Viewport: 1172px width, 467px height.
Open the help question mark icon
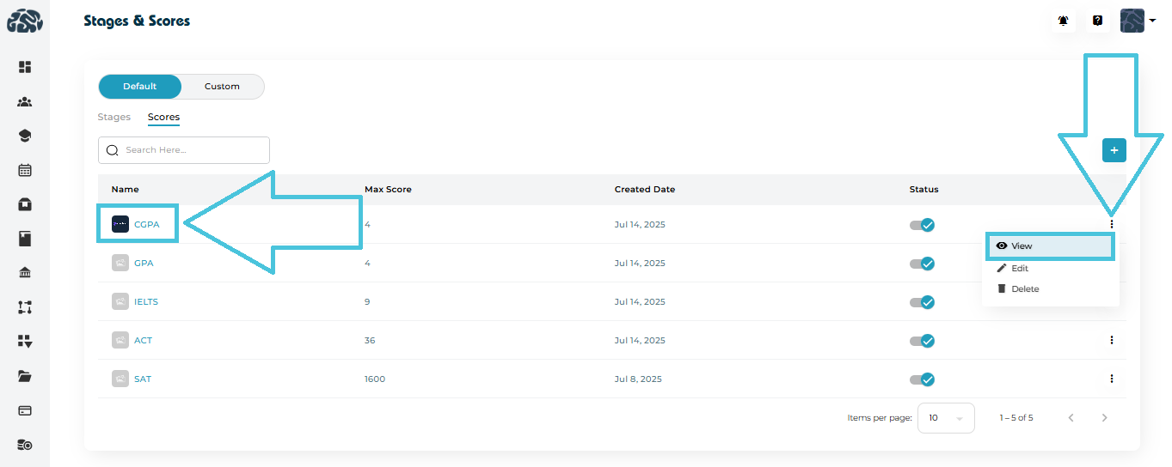[x=1097, y=21]
